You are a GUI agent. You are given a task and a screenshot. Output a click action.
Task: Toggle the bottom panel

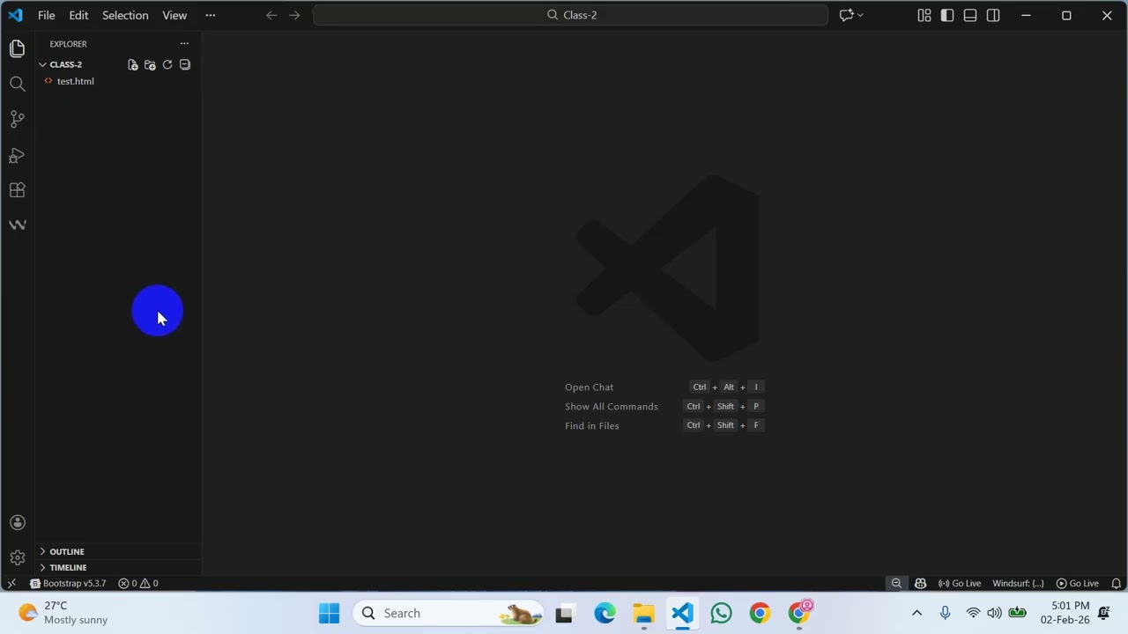coord(970,15)
